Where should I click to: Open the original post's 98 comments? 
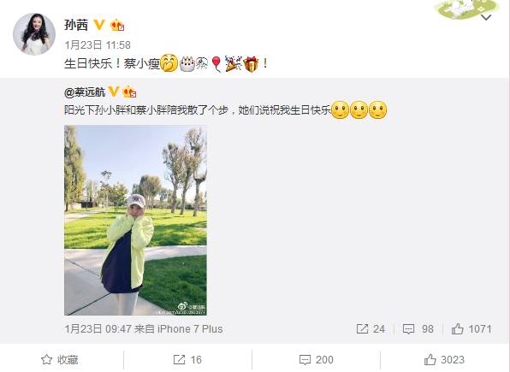pyautogui.click(x=418, y=329)
